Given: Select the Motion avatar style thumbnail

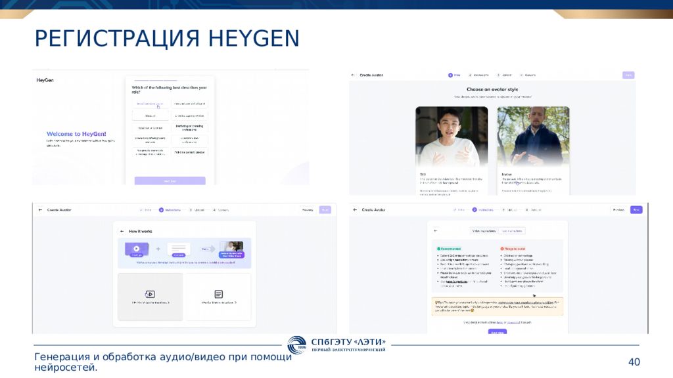Looking at the screenshot, I should click(533, 136).
